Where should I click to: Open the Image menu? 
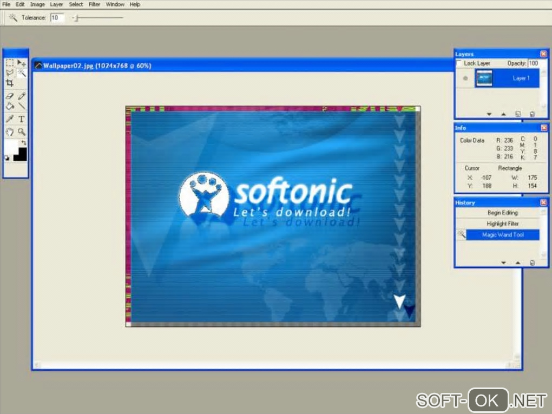pyautogui.click(x=37, y=4)
